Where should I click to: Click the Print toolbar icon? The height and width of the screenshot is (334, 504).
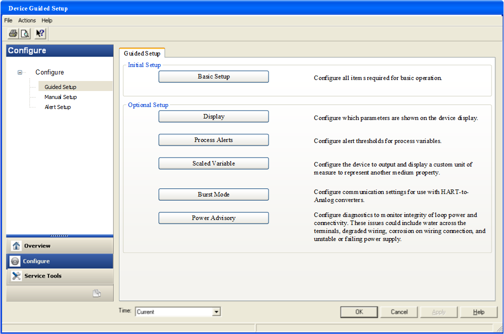click(13, 33)
